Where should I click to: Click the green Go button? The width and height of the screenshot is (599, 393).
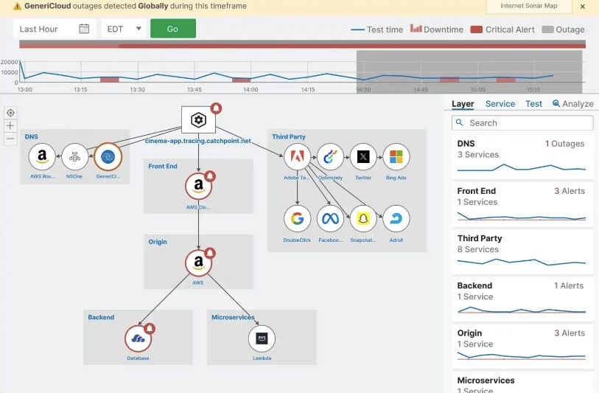tap(173, 29)
